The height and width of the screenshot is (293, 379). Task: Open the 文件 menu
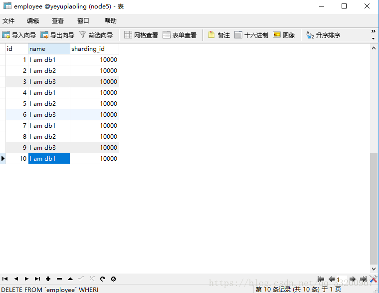(8, 20)
